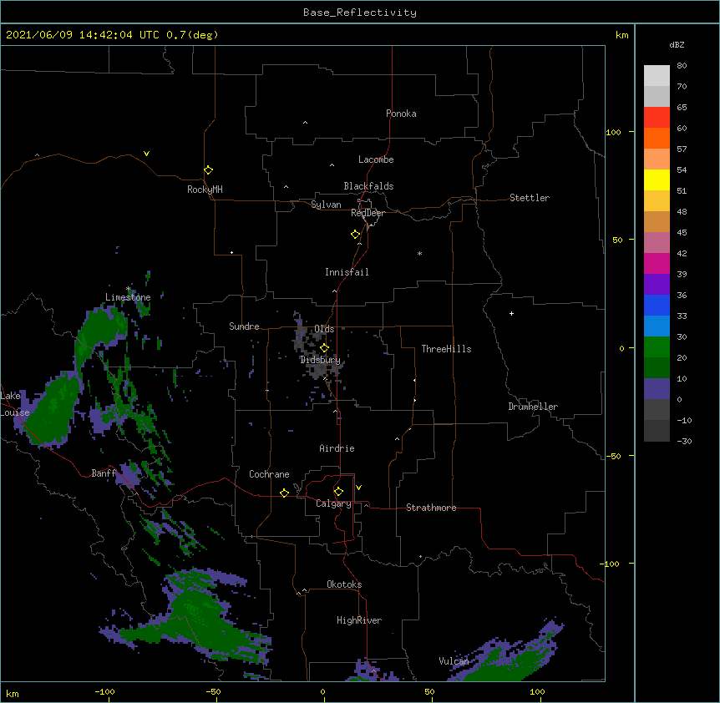Image resolution: width=720 pixels, height=703 pixels.
Task: Click the HighRiver label
Action: click(x=359, y=620)
